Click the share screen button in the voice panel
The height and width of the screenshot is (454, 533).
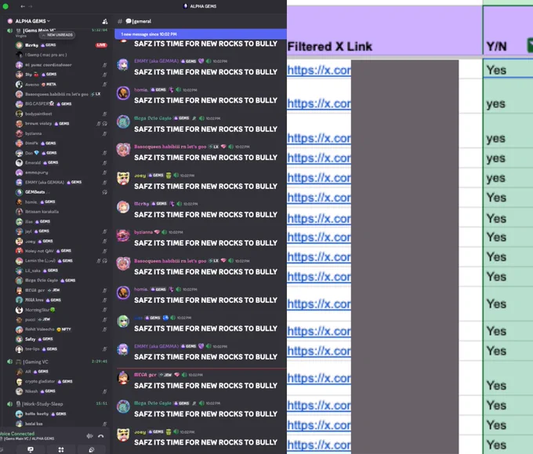(x=31, y=449)
